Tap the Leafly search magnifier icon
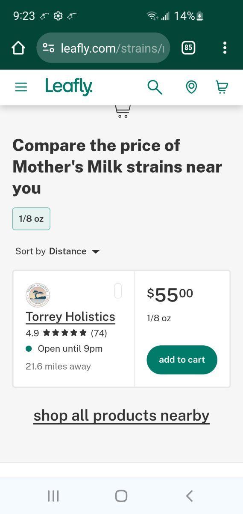The width and height of the screenshot is (243, 514). pyautogui.click(x=155, y=87)
